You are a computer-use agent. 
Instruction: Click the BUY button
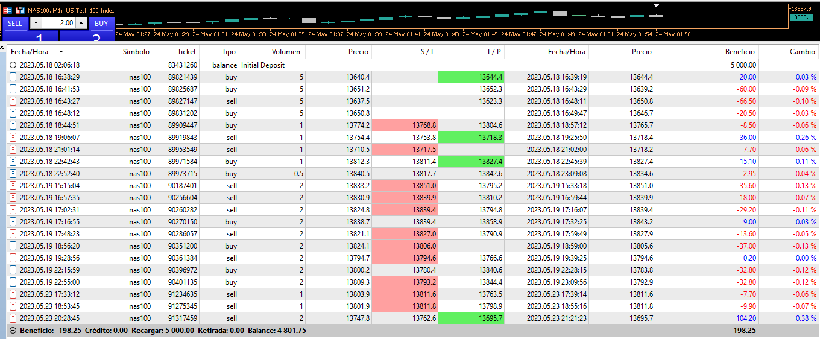[x=101, y=24]
